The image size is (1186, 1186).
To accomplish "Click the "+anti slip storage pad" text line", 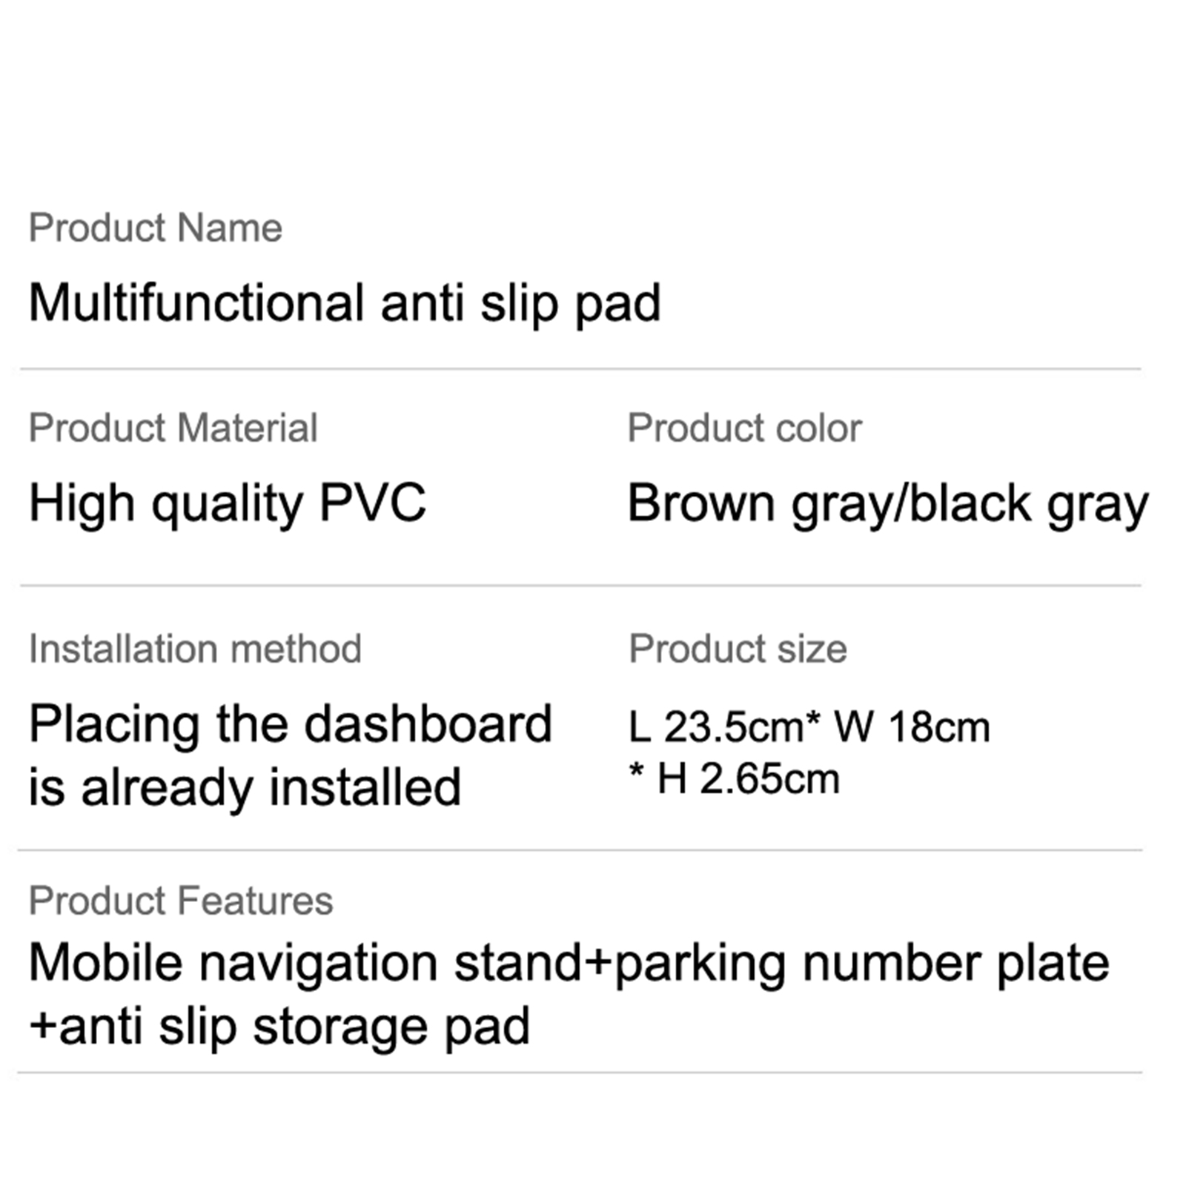I will (x=279, y=1027).
